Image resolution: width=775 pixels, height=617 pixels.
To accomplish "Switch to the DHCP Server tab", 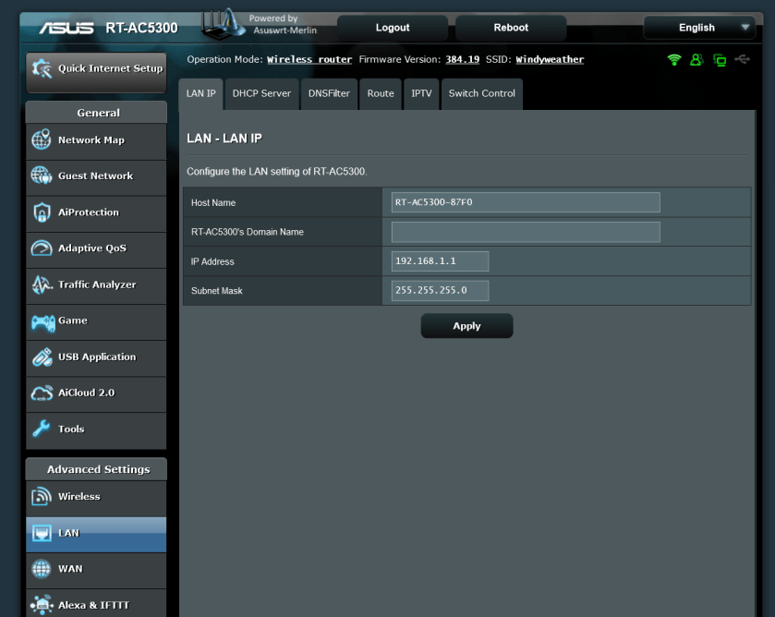I will coord(261,93).
